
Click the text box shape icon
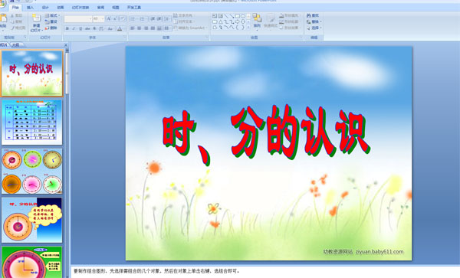click(x=215, y=16)
